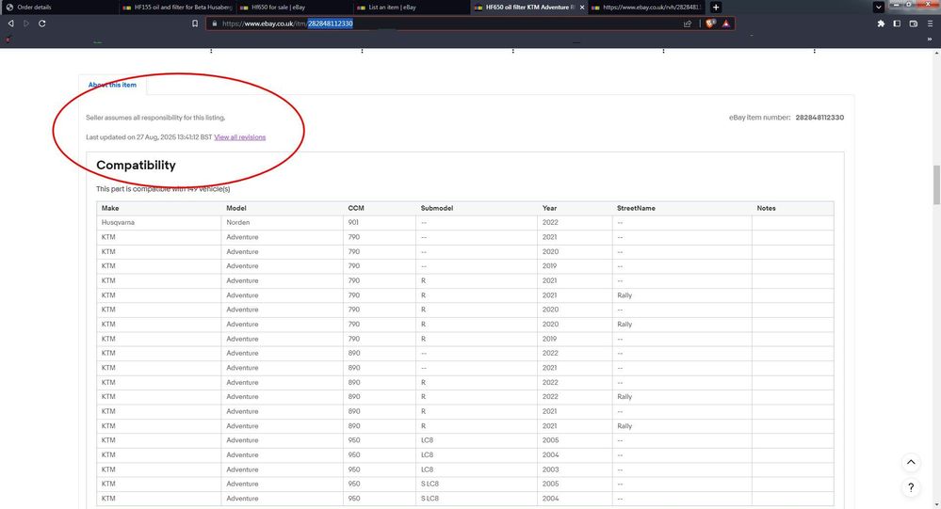Click the page vertical scrollbar thumb

pyautogui.click(x=937, y=185)
